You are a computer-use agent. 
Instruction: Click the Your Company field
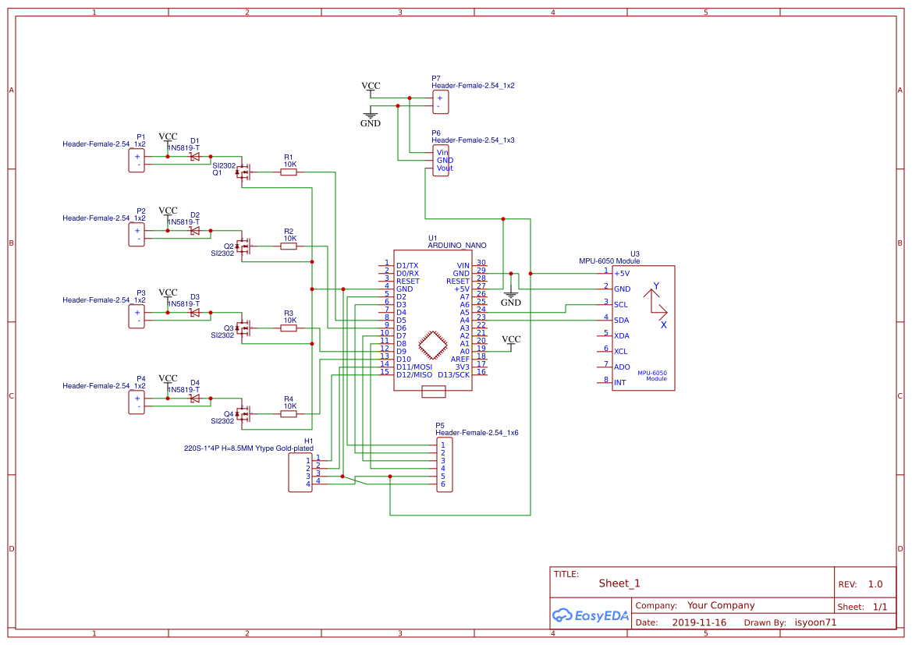click(721, 605)
